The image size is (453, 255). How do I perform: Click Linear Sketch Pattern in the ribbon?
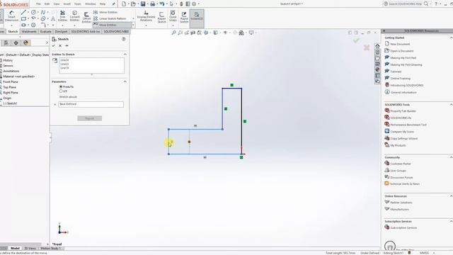110,18
